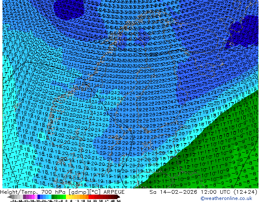This screenshot has height=202, width=261.
Task: Click the 'Height/Temp. 700 hPa' title text
Action: pyautogui.click(x=33, y=192)
